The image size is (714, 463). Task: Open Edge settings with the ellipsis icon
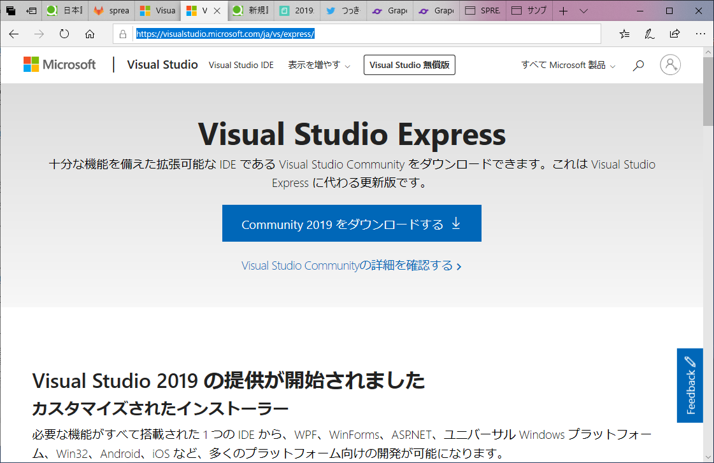[x=701, y=34]
